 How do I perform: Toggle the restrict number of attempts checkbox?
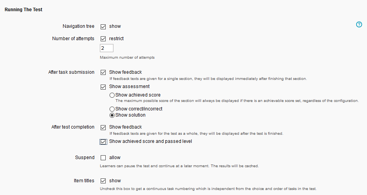pos(103,39)
